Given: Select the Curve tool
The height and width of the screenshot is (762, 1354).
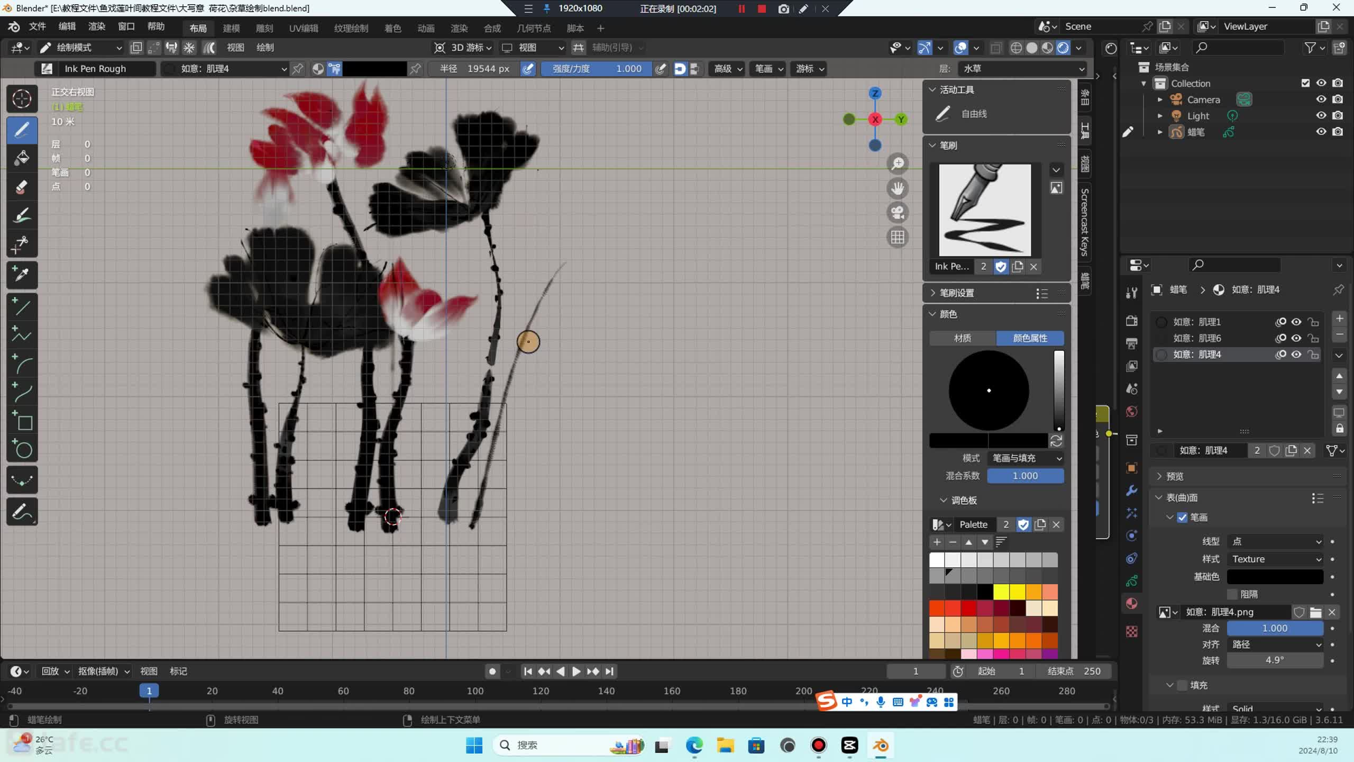Looking at the screenshot, I should pyautogui.click(x=22, y=392).
